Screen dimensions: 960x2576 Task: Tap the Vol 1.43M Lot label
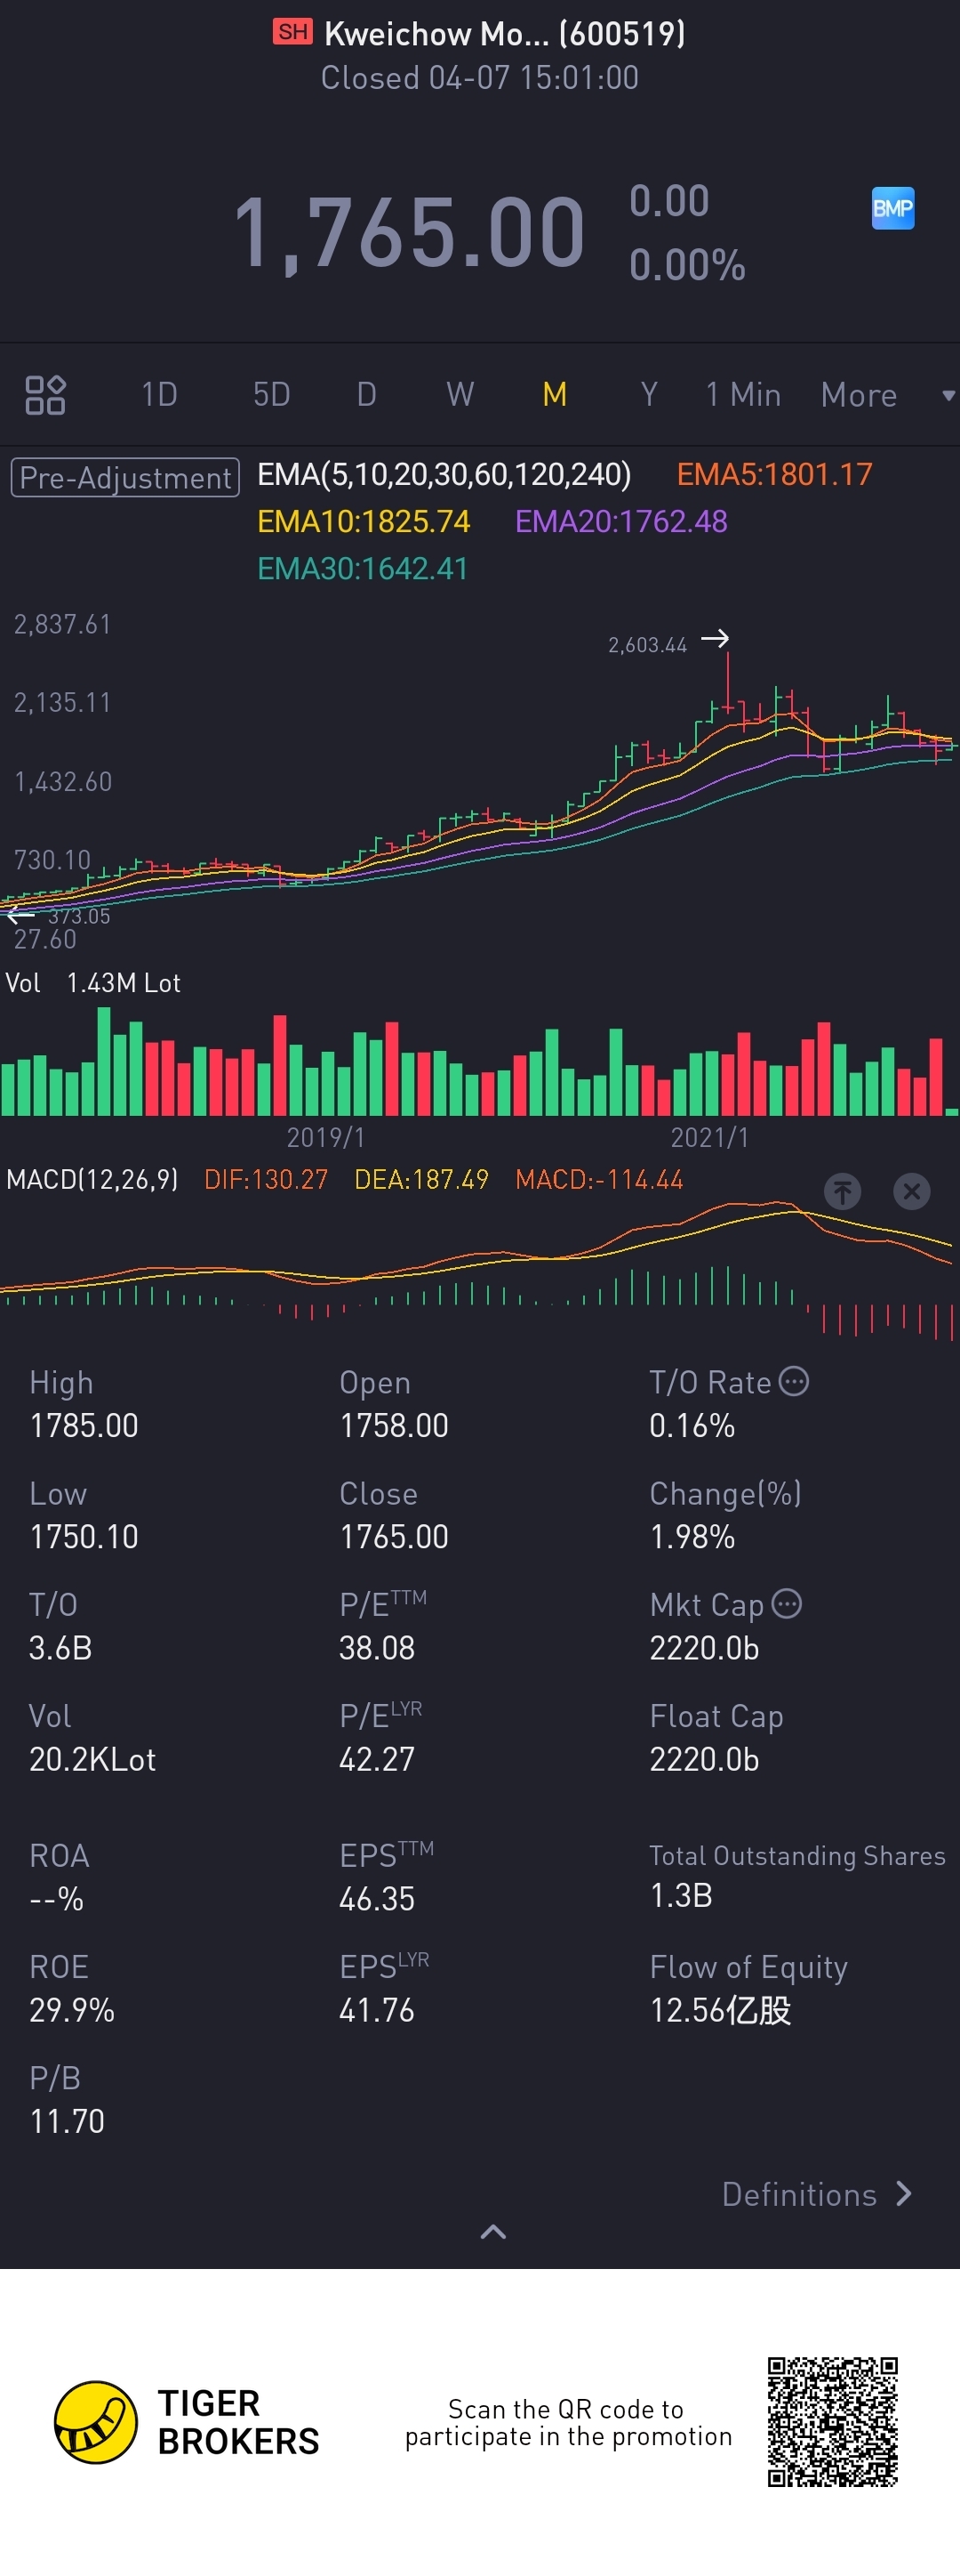[x=93, y=983]
